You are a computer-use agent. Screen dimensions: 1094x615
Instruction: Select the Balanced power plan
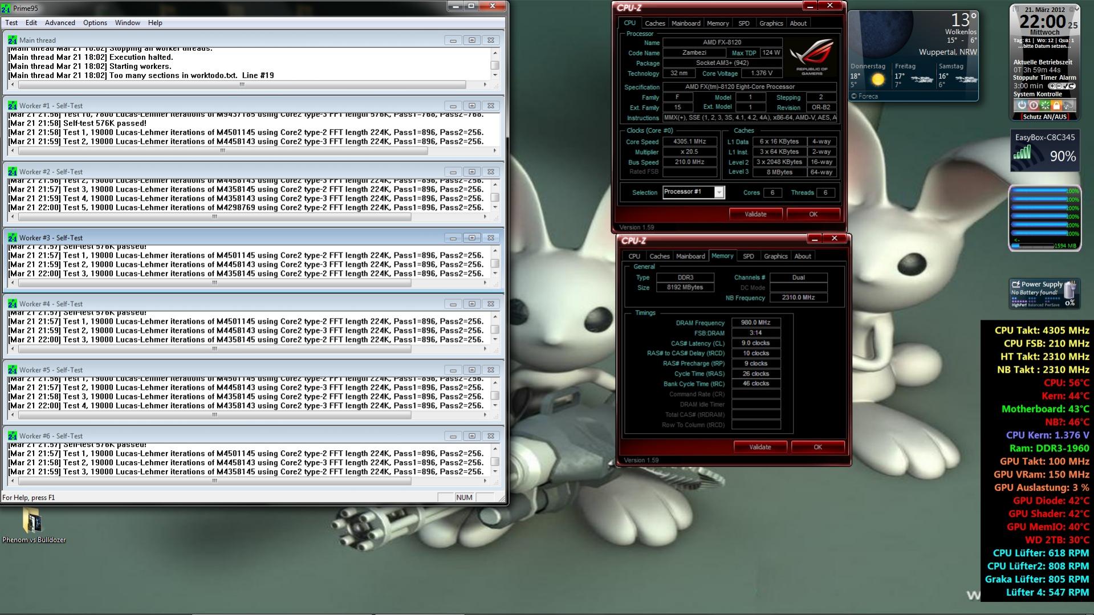1035,305
